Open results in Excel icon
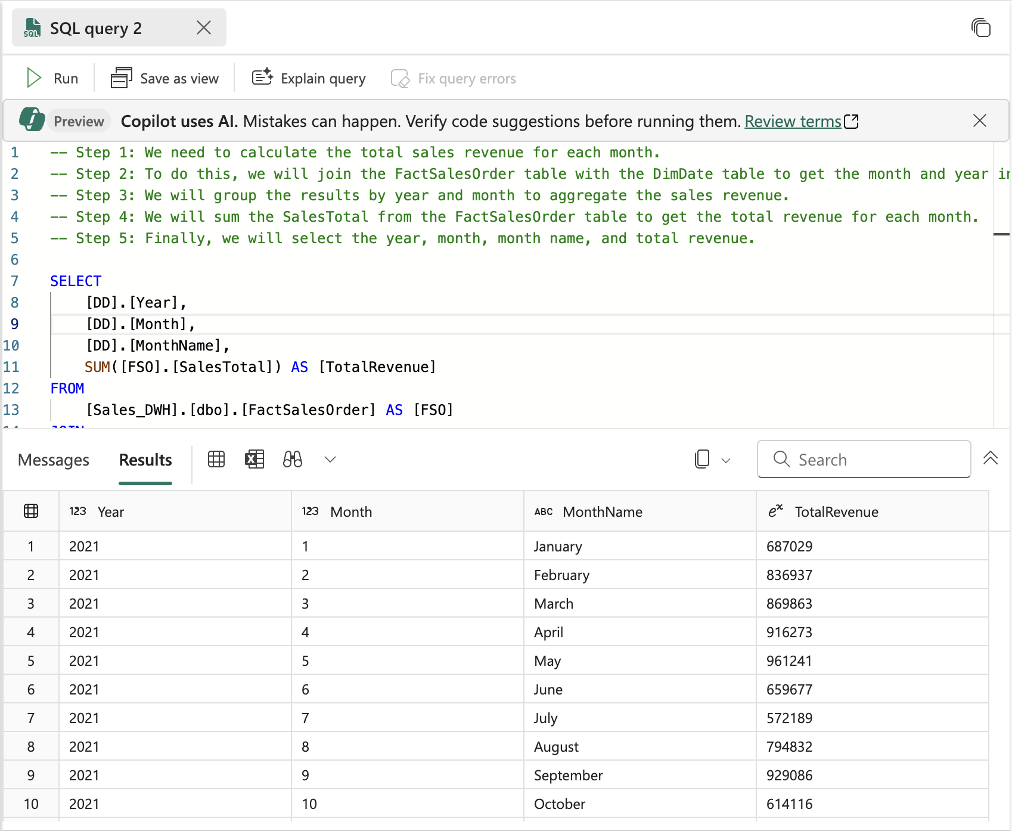 254,459
